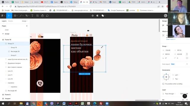Open the youtube bookmark
The width and height of the screenshot is (190, 106).
click(131, 11)
